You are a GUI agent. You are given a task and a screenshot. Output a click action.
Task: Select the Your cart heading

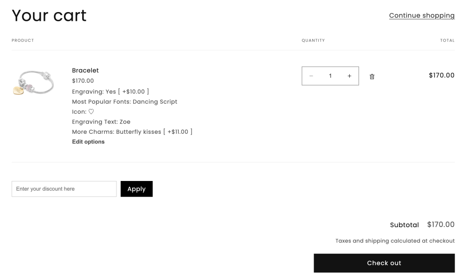coord(49,15)
